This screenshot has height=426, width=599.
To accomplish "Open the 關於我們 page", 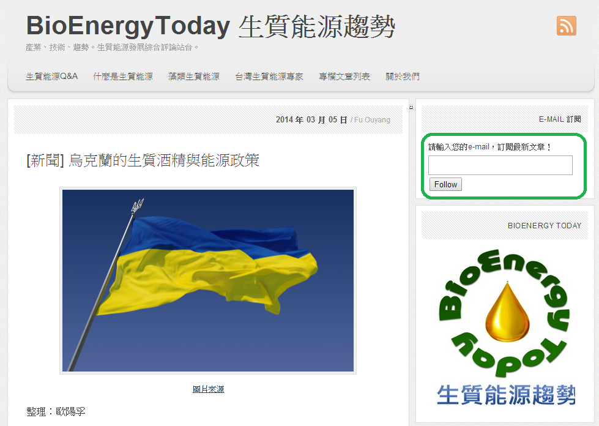I will click(403, 77).
